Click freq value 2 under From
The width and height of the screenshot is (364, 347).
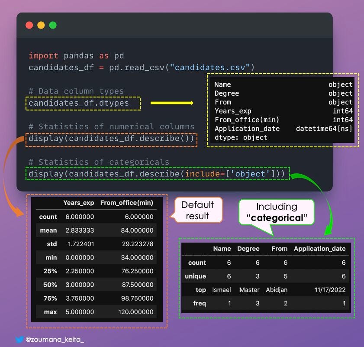click(286, 303)
